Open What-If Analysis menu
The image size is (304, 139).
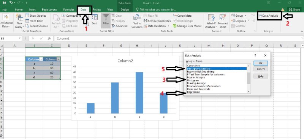(211, 21)
